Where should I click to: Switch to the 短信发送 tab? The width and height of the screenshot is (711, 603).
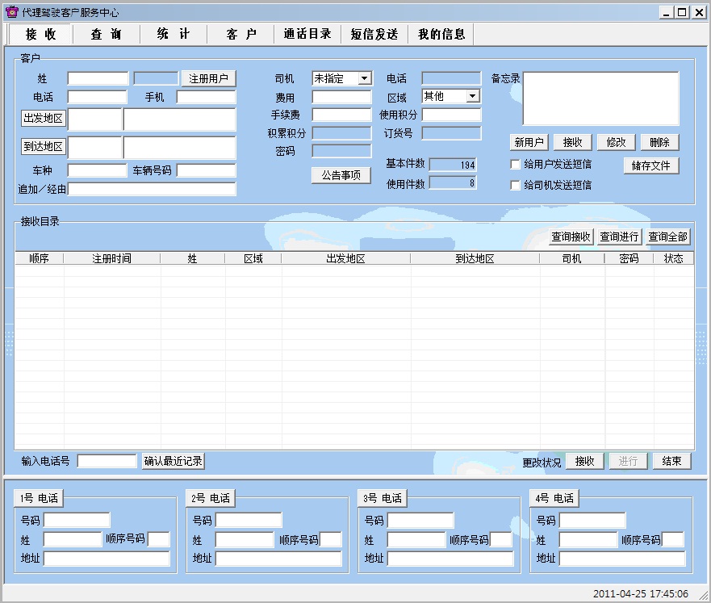pos(374,34)
